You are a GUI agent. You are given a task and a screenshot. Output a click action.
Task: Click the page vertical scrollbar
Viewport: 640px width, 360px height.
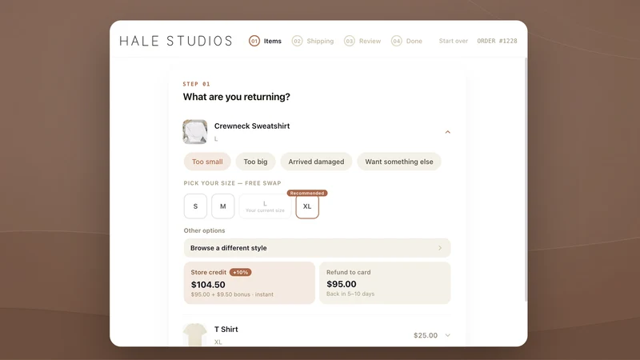(526, 179)
